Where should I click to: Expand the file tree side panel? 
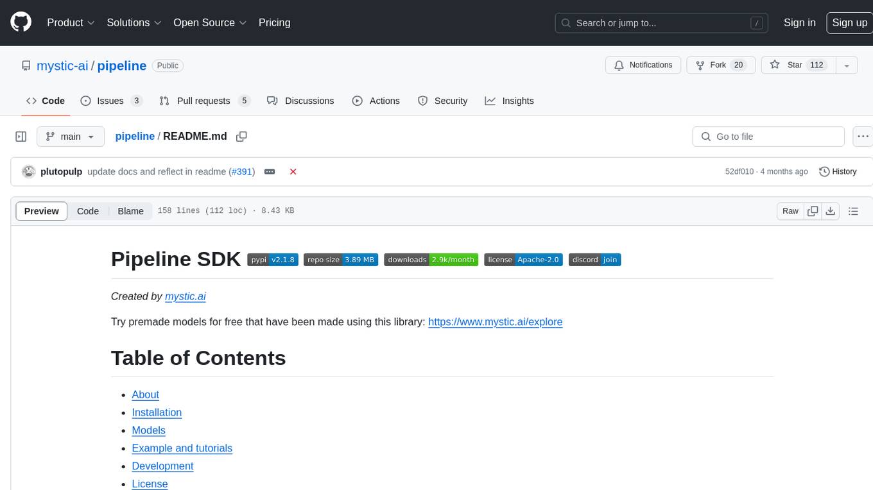[21, 137]
